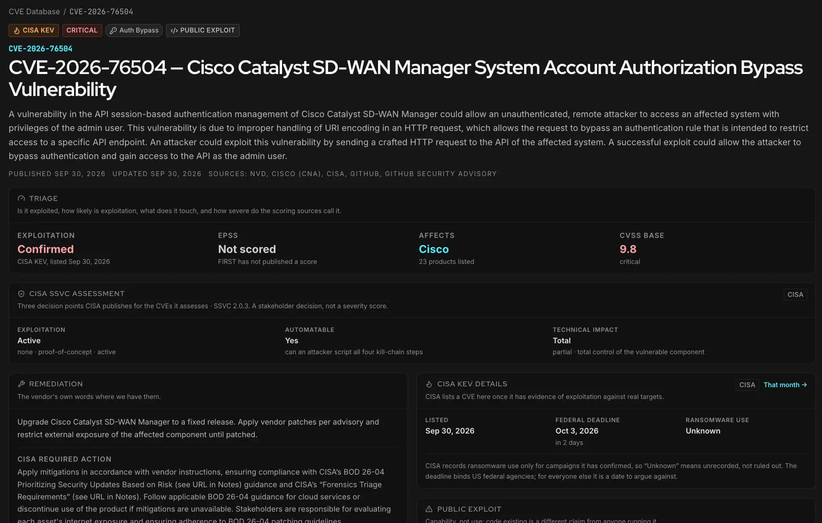Click the wrench icon beside REMEDIATION heading
822x523 pixels.
[x=21, y=384]
